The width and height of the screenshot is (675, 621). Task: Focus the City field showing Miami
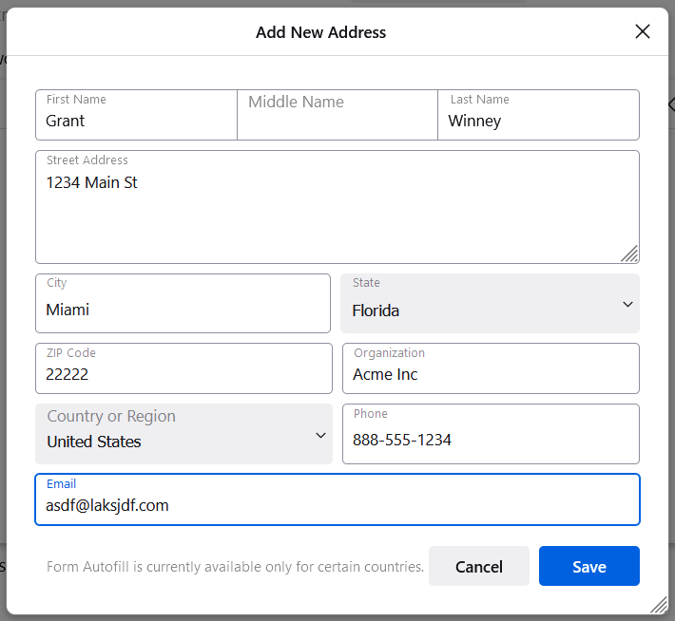(x=183, y=303)
